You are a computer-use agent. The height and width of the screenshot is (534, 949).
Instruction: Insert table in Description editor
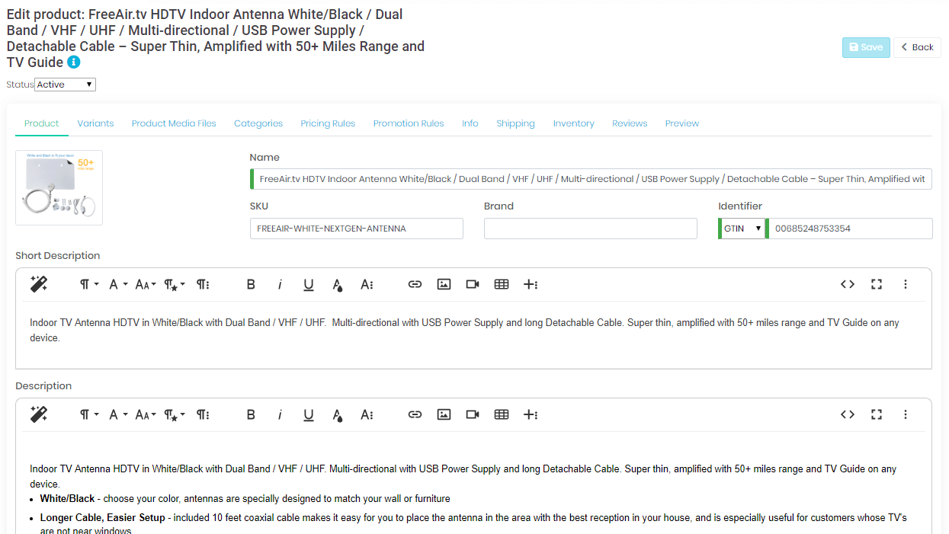point(502,414)
